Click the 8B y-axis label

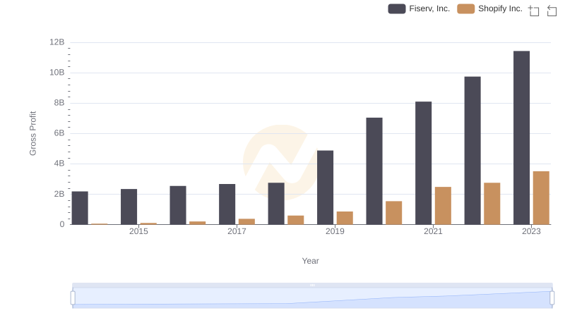click(59, 103)
